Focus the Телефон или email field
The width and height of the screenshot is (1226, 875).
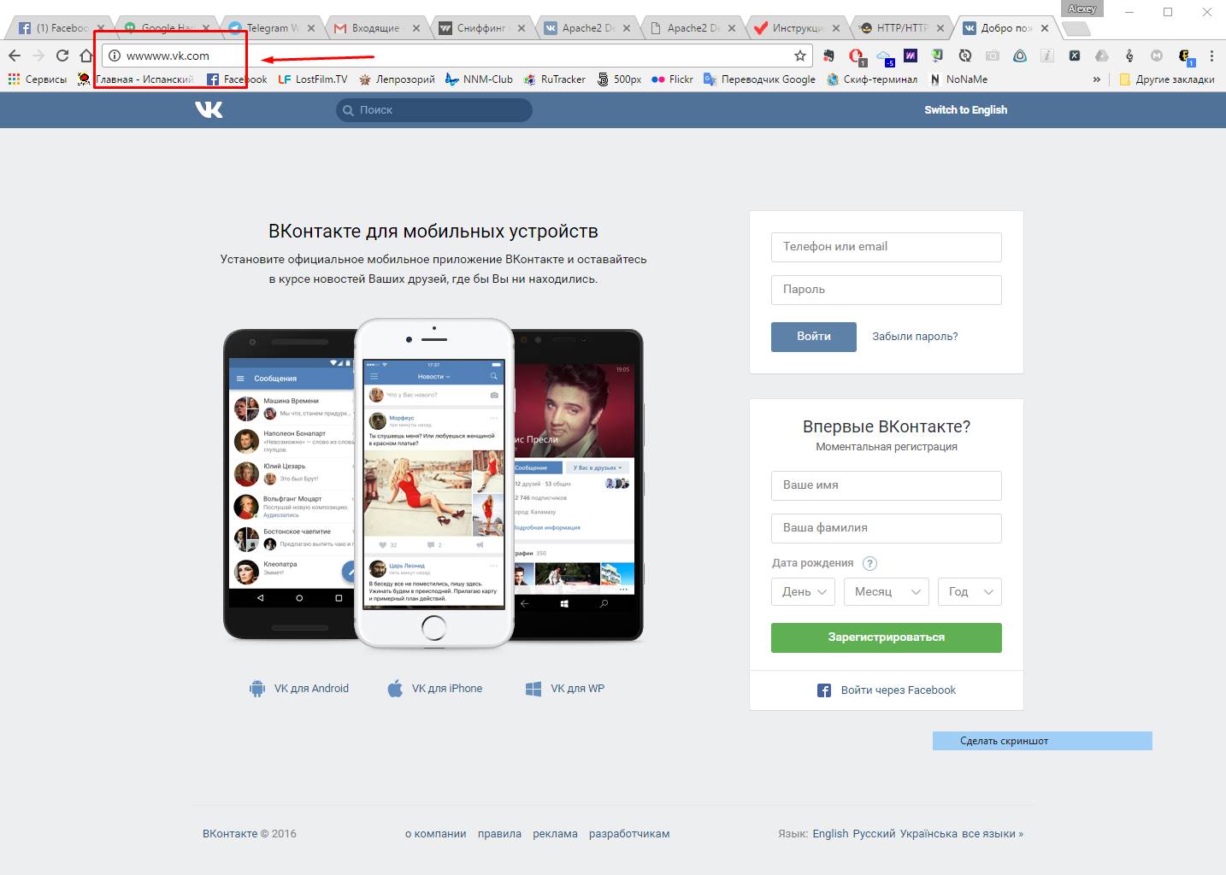pos(887,247)
